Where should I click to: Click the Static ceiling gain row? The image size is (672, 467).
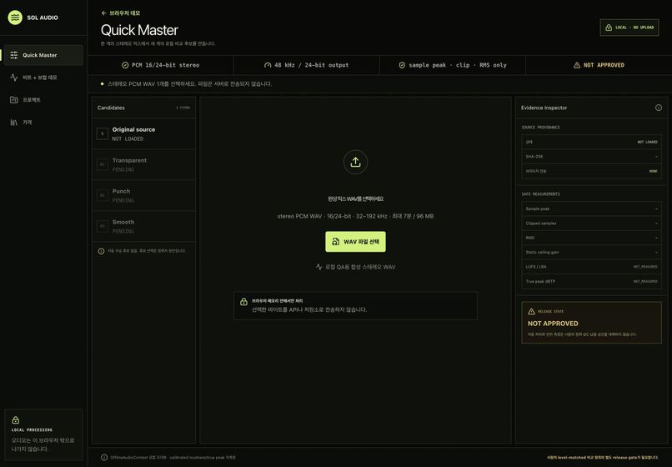point(591,252)
